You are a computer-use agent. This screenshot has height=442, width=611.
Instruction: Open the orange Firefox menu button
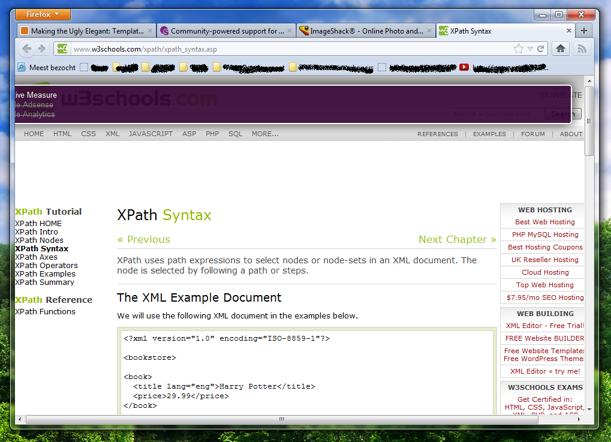[x=43, y=14]
